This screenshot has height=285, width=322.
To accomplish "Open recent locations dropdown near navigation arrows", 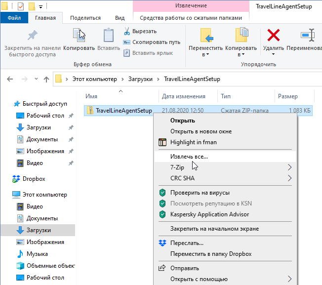I will coord(36,79).
